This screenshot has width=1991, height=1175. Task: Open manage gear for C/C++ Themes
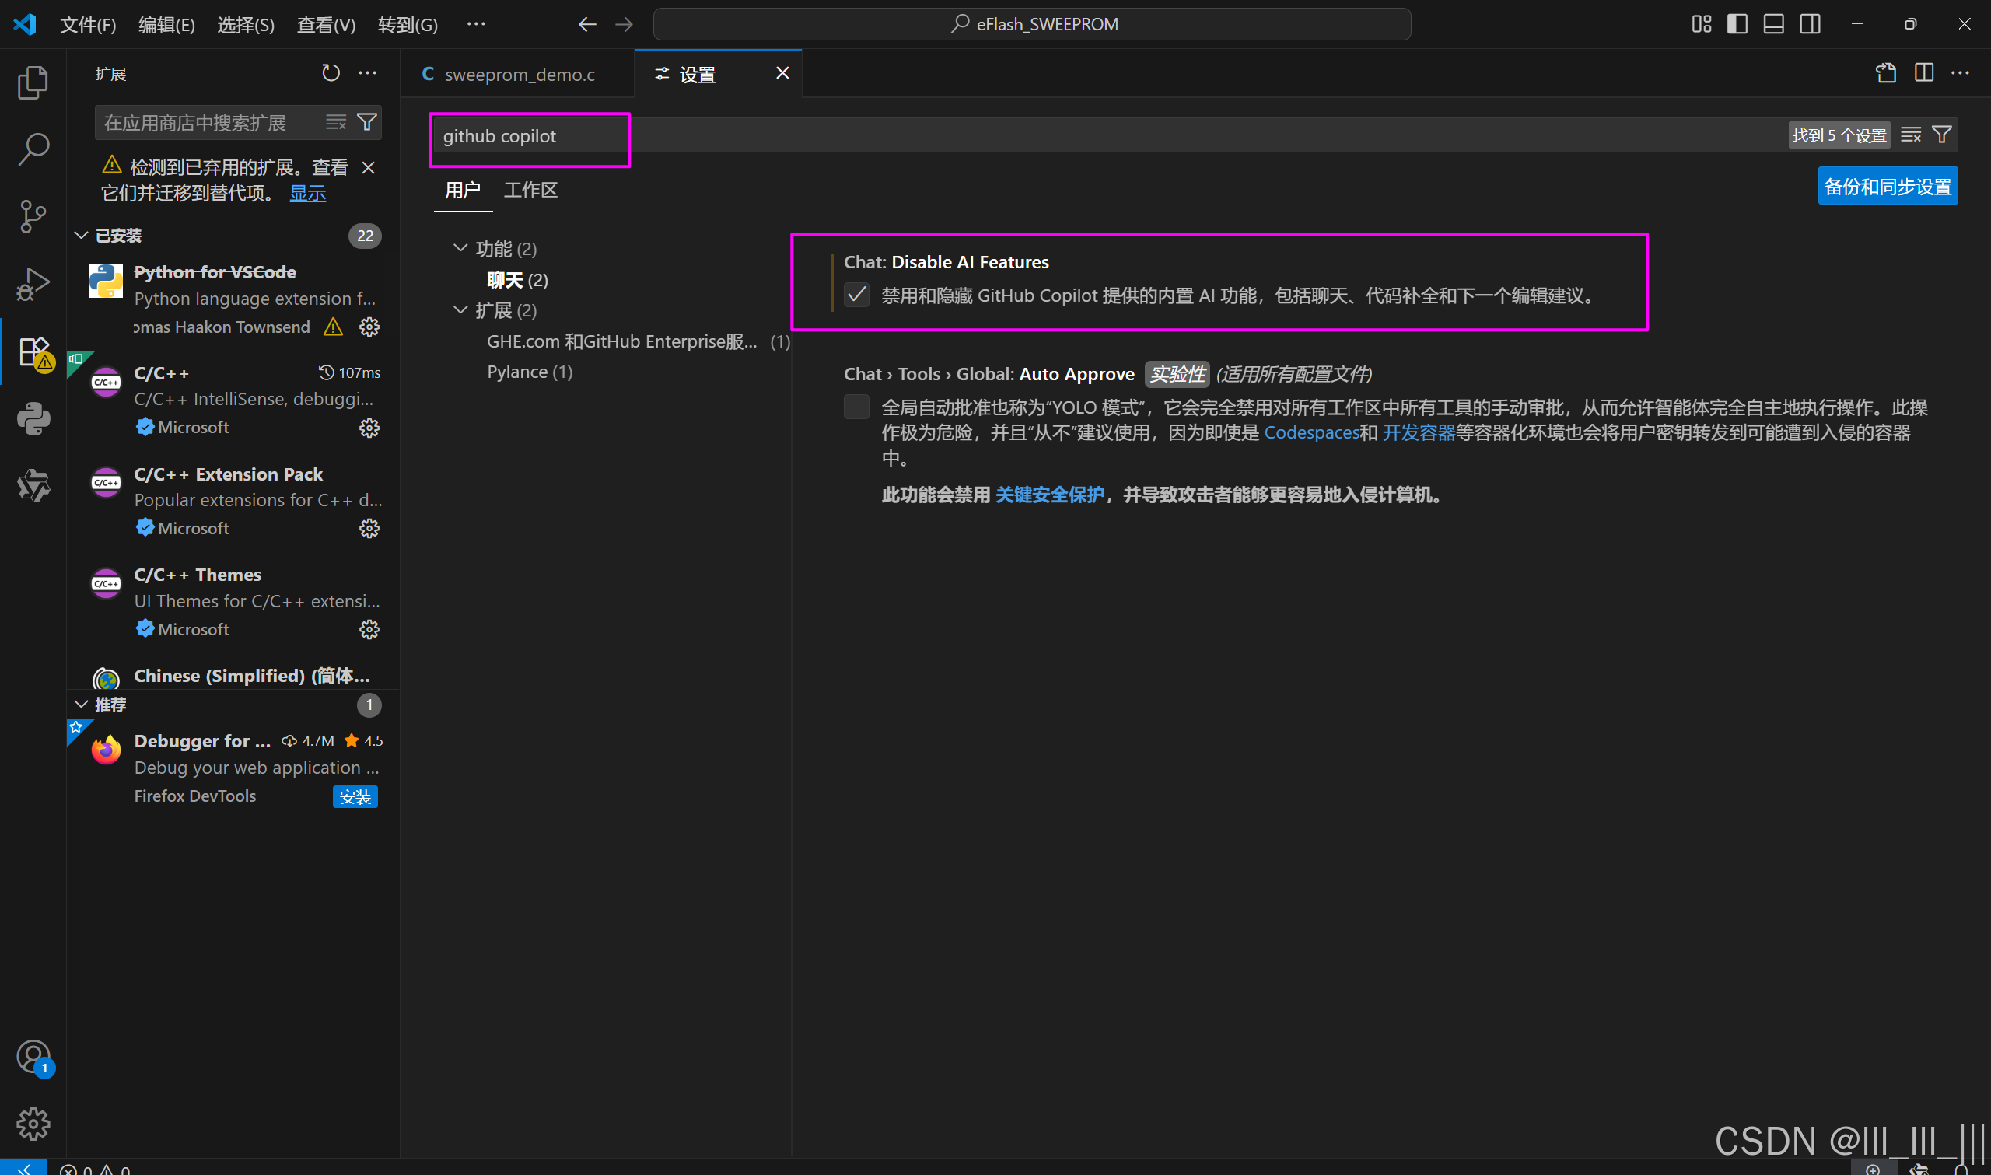click(369, 629)
